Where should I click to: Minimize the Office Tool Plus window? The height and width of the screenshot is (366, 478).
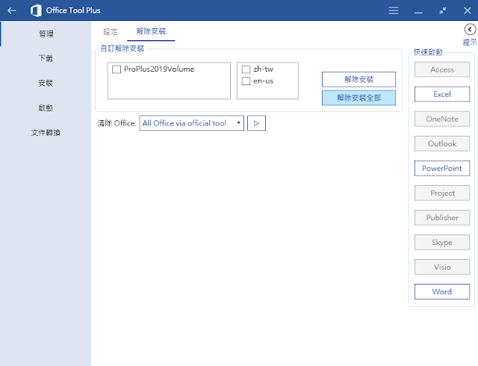[418, 13]
